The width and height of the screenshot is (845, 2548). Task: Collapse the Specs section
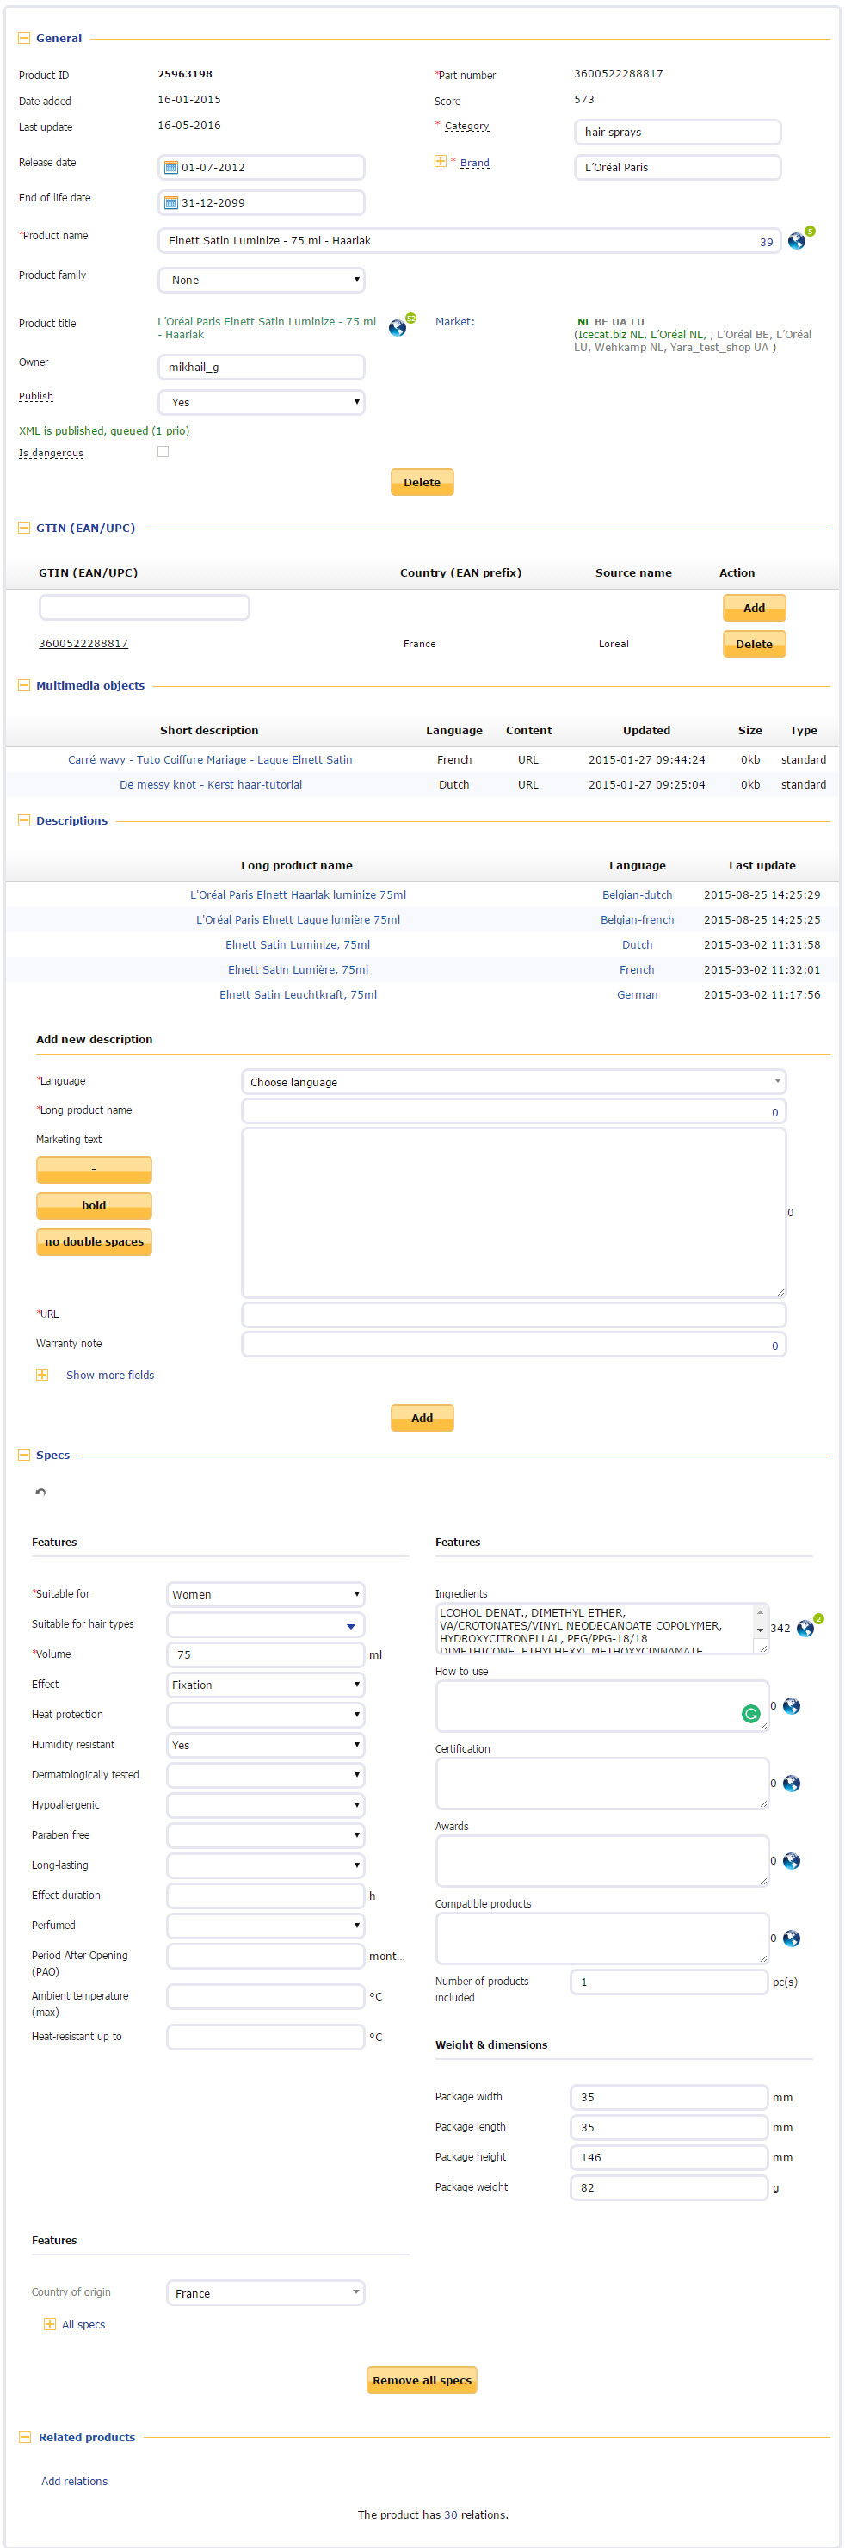point(24,1455)
